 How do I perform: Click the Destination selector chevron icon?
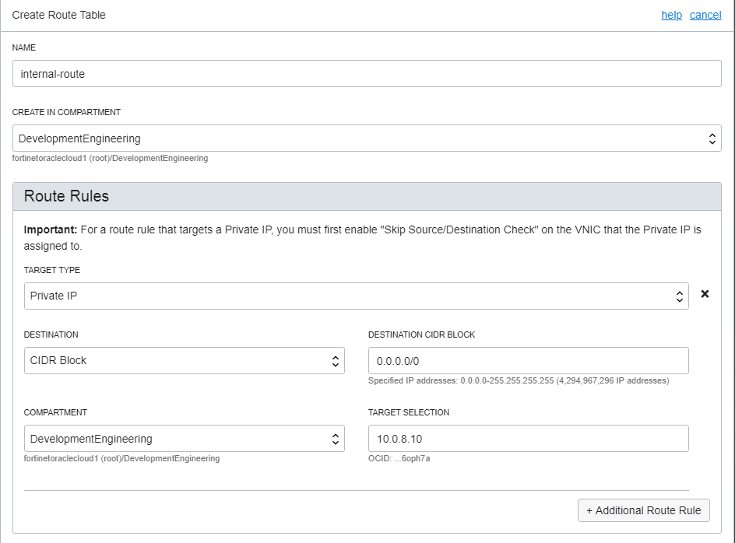(335, 360)
